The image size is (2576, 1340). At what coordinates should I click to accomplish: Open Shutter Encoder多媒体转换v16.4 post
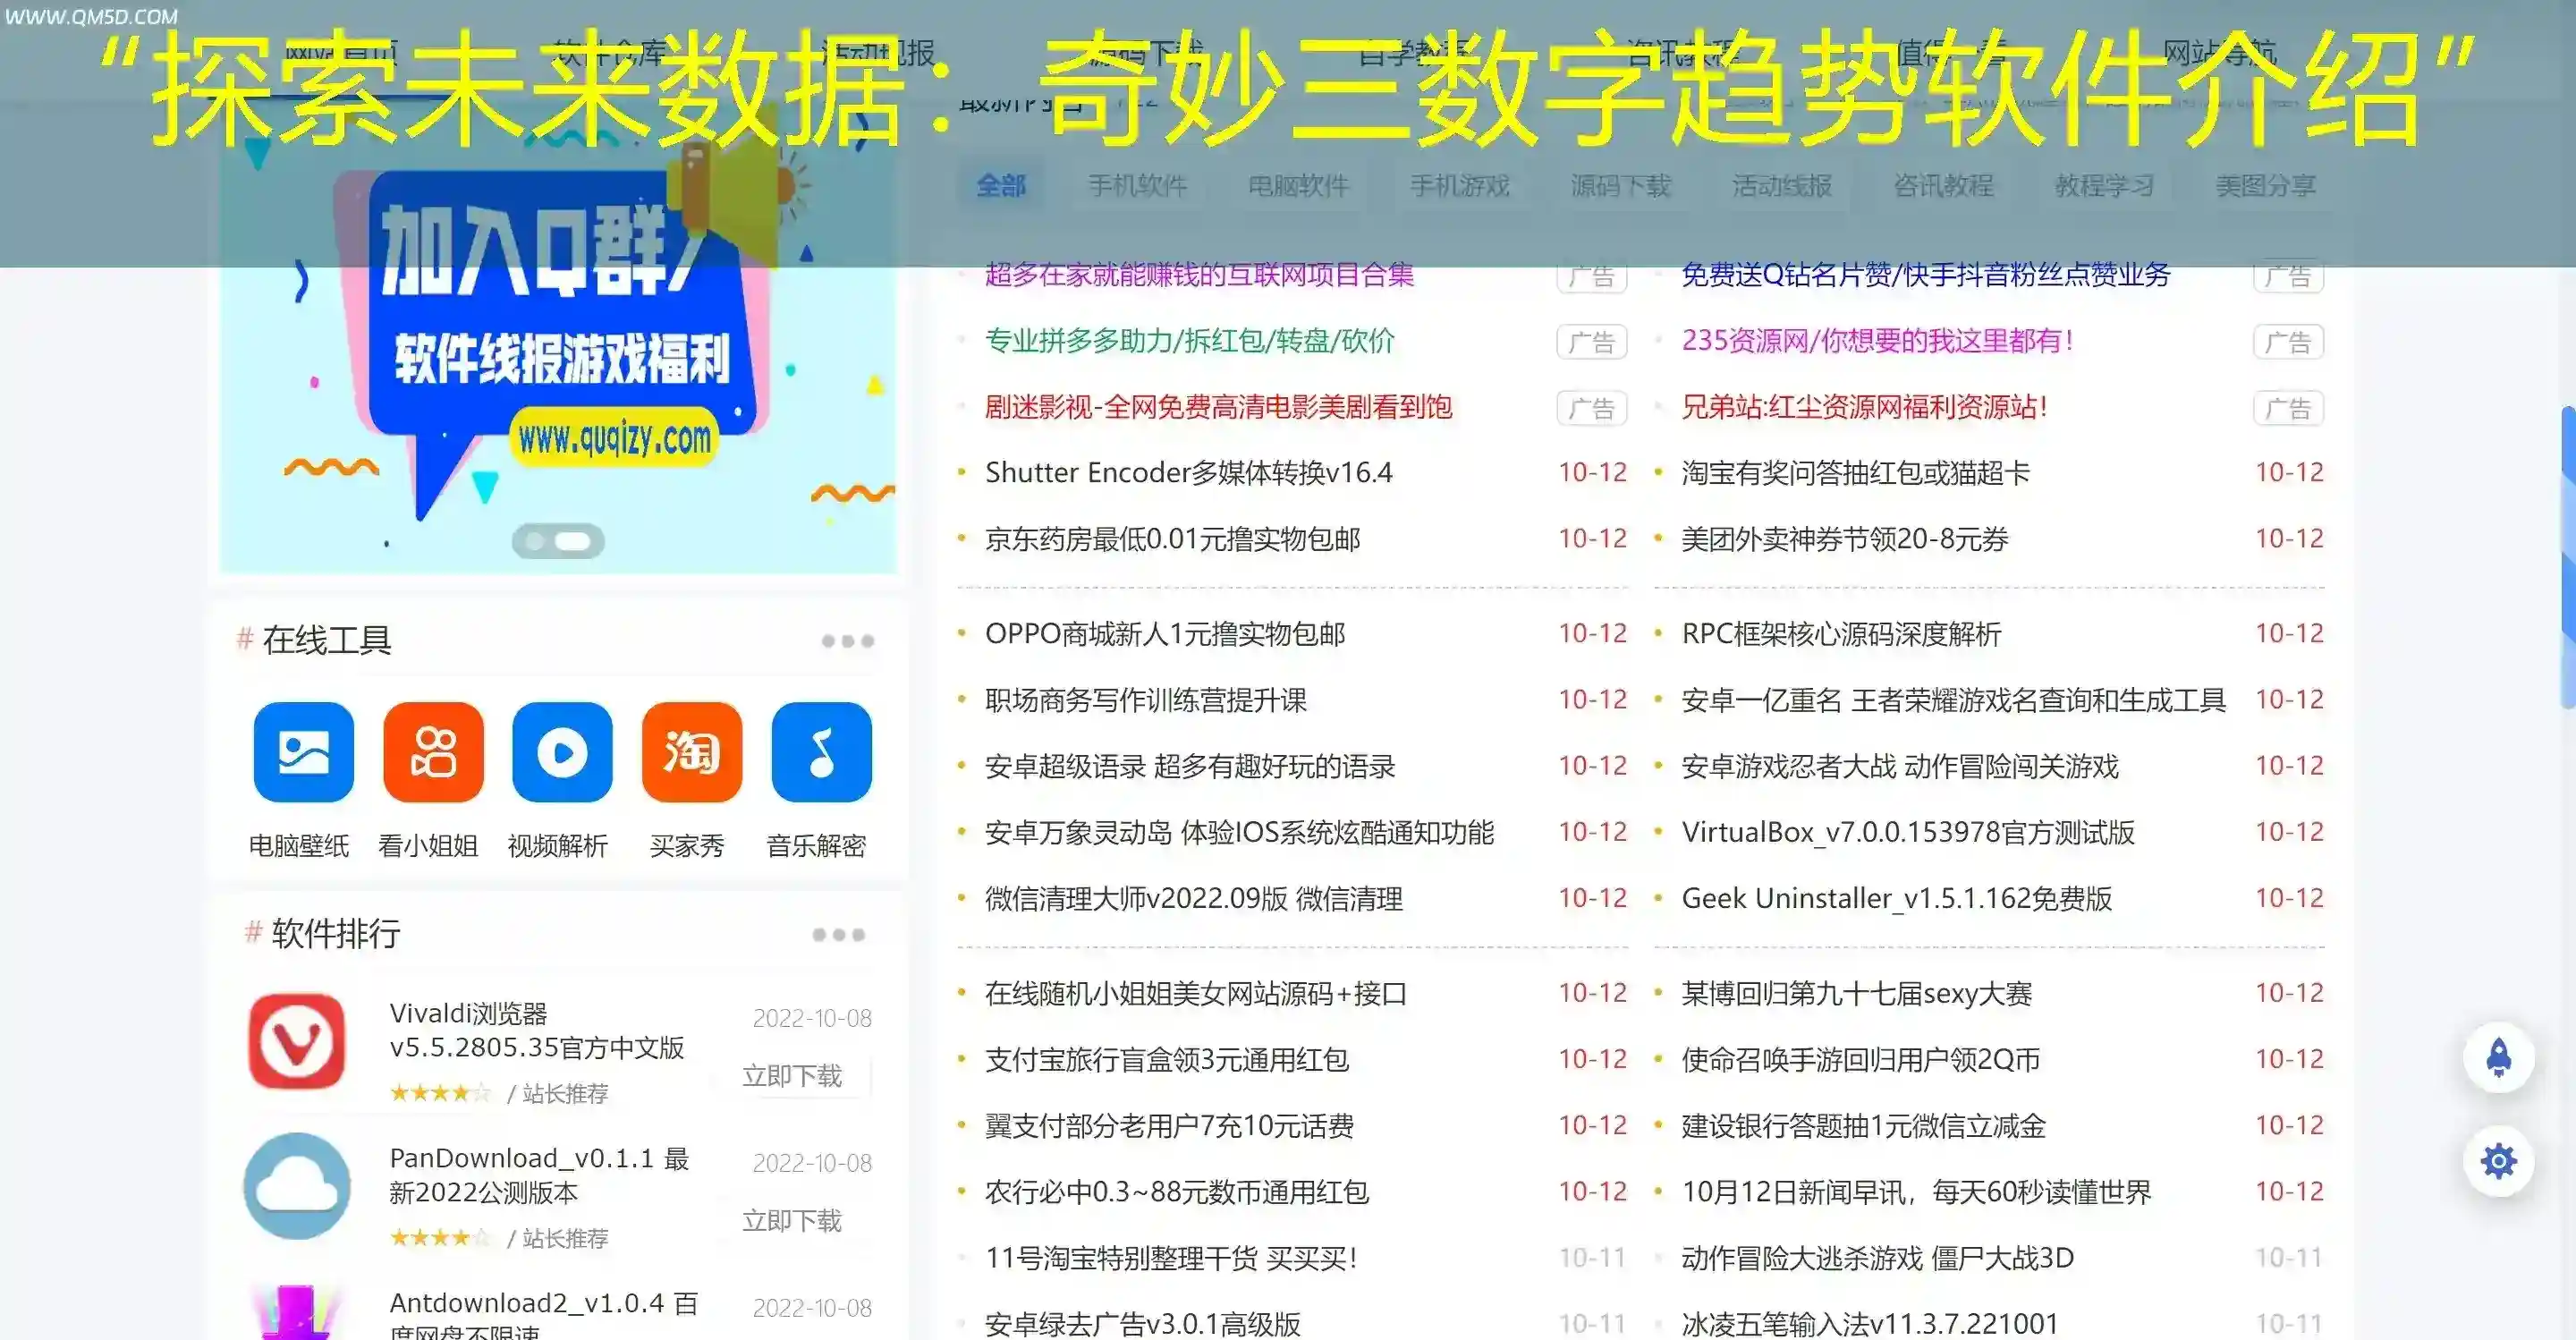click(x=1188, y=472)
